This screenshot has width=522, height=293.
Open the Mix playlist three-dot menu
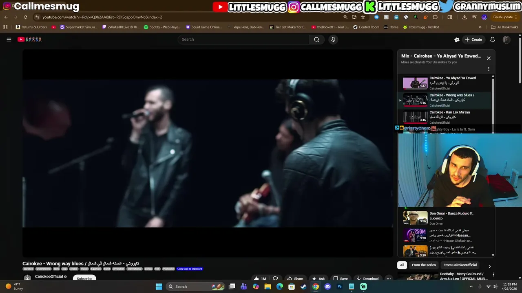coord(489,69)
